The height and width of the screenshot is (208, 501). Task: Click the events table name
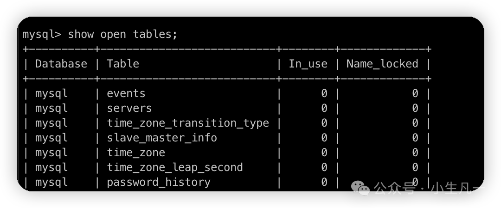tap(126, 93)
